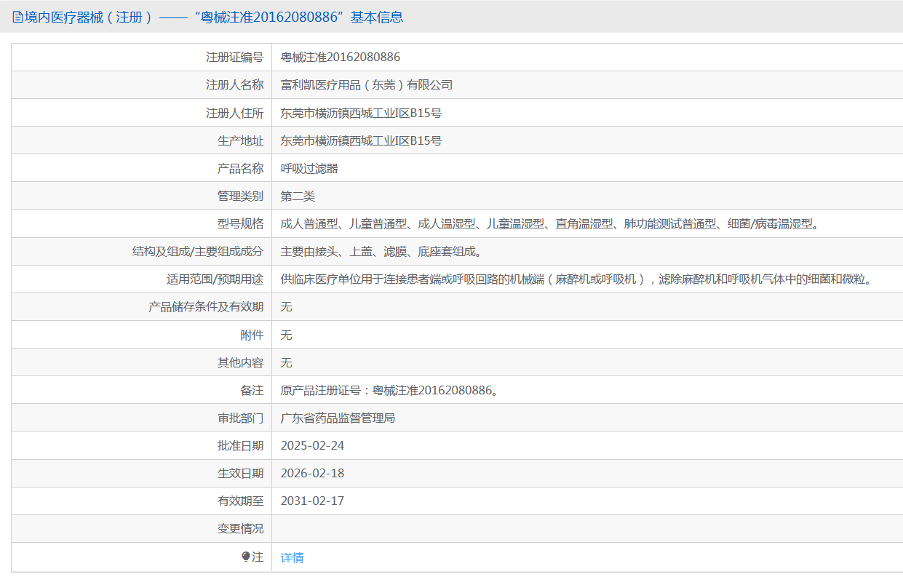This screenshot has height=577, width=903.
Task: Click the 生产地址 address value
Action: pyautogui.click(x=362, y=140)
